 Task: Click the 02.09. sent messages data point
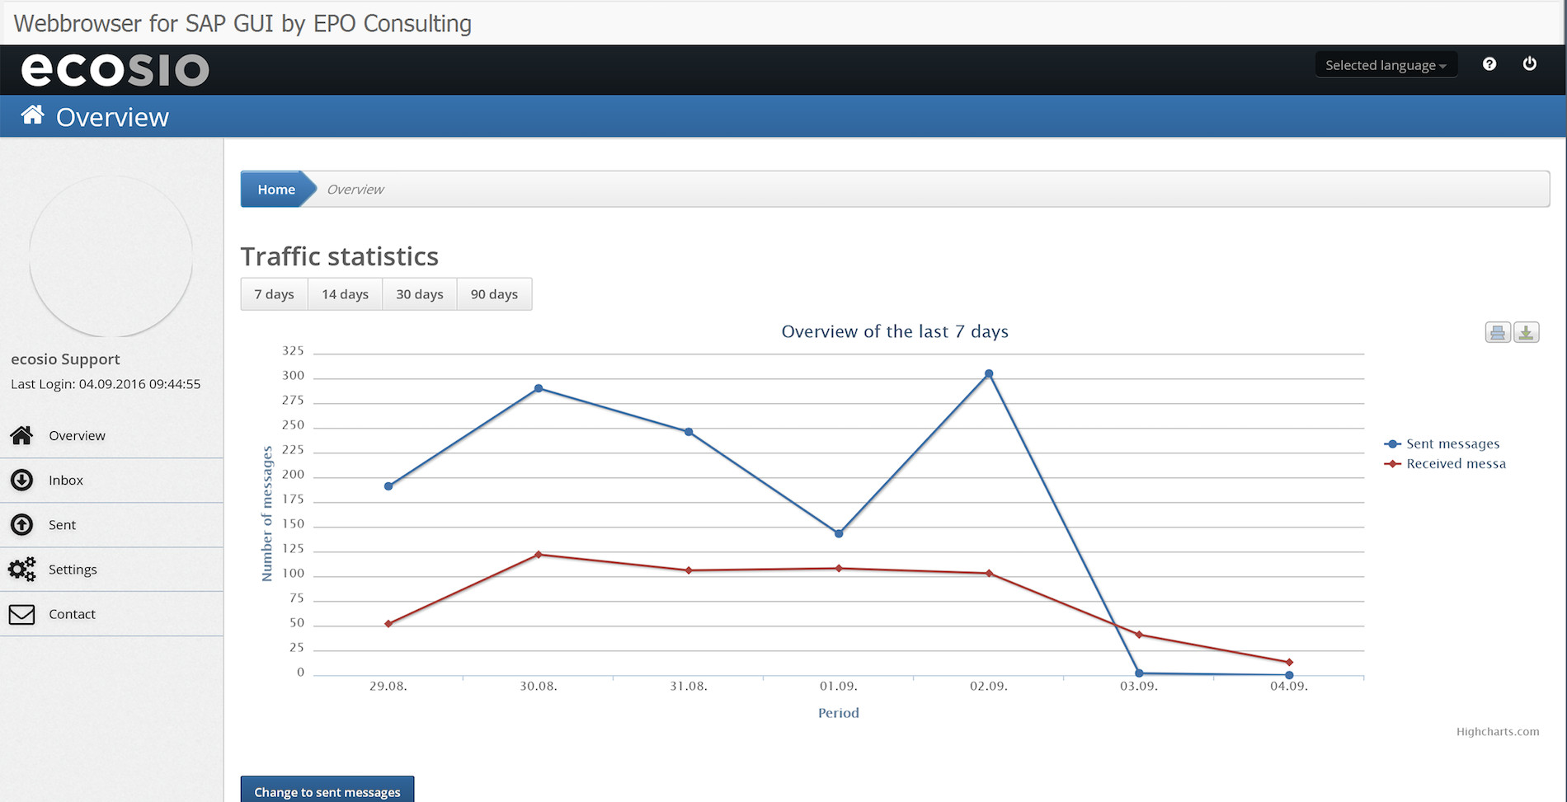(988, 374)
